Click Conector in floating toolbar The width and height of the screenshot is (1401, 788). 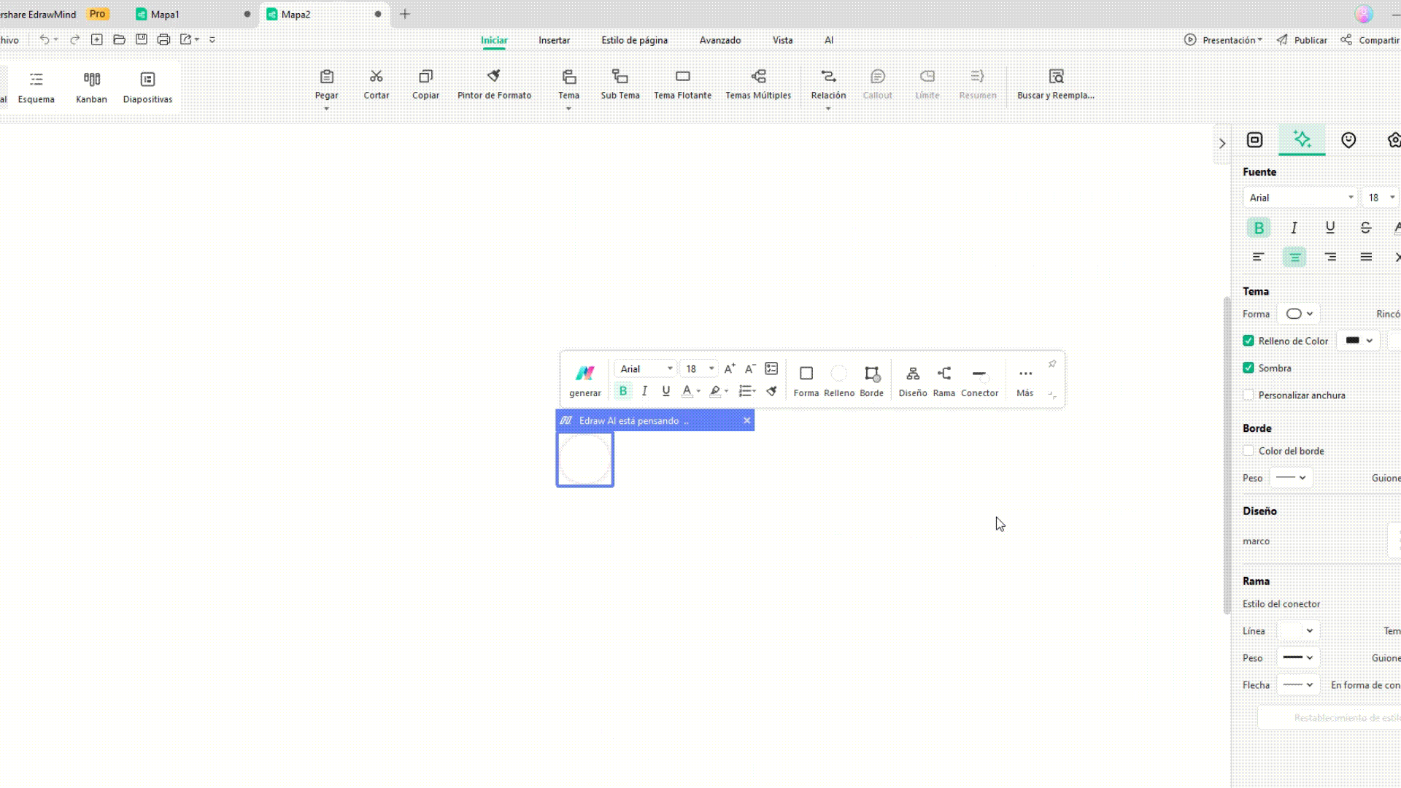point(979,380)
